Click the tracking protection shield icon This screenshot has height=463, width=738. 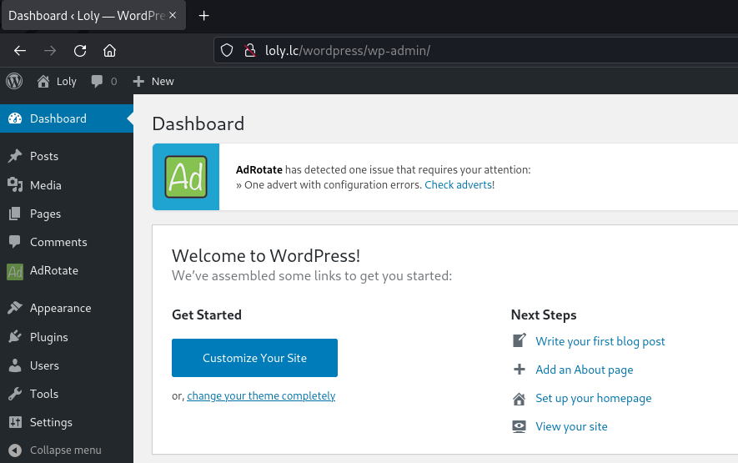[227, 50]
